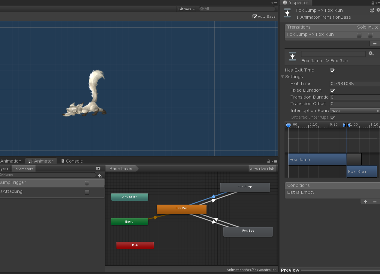The width and height of the screenshot is (380, 274).
Task: Click the Fox Jump bar in the transition timeline
Action: point(317,160)
